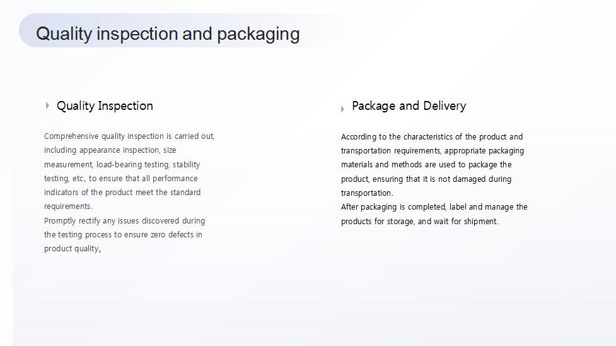Click the line 'product, ensuring that it is not damaged'
Screen dimensions: 616x346
[x=426, y=179]
